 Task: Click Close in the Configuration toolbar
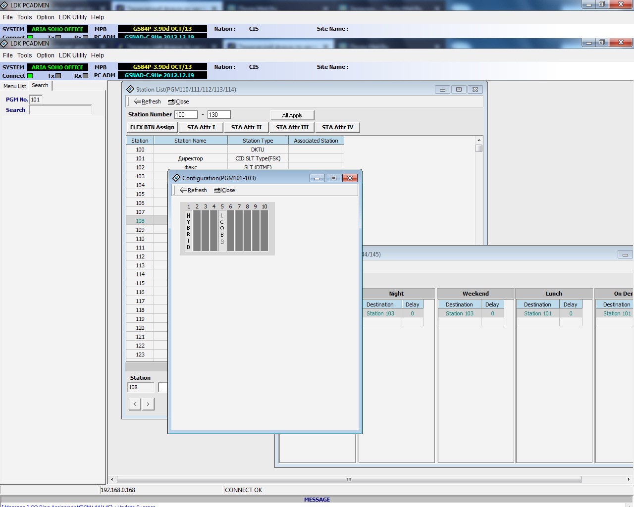(224, 190)
